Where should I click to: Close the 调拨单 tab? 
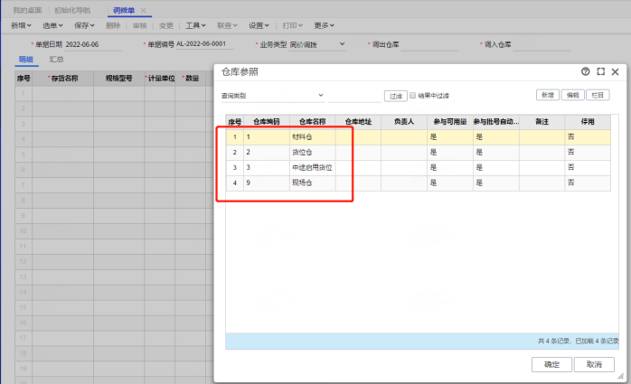point(143,11)
